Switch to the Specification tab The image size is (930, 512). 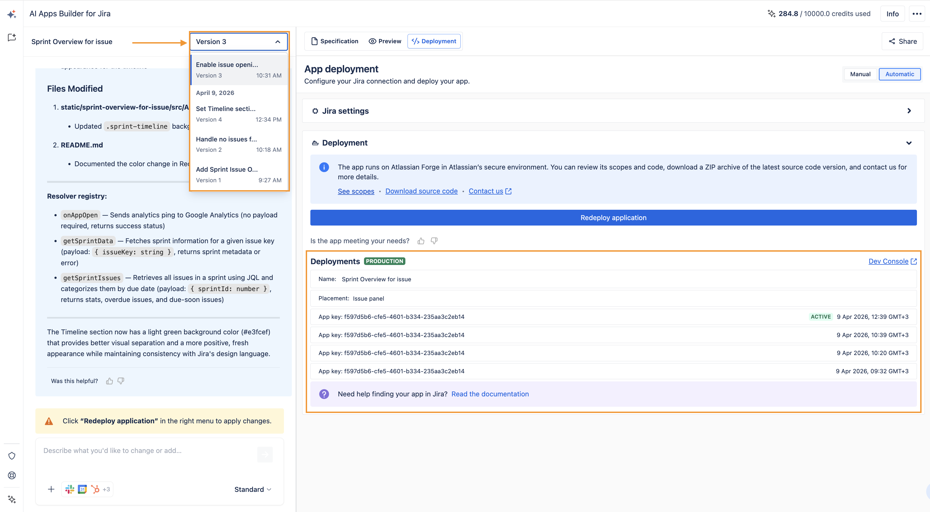[335, 41]
